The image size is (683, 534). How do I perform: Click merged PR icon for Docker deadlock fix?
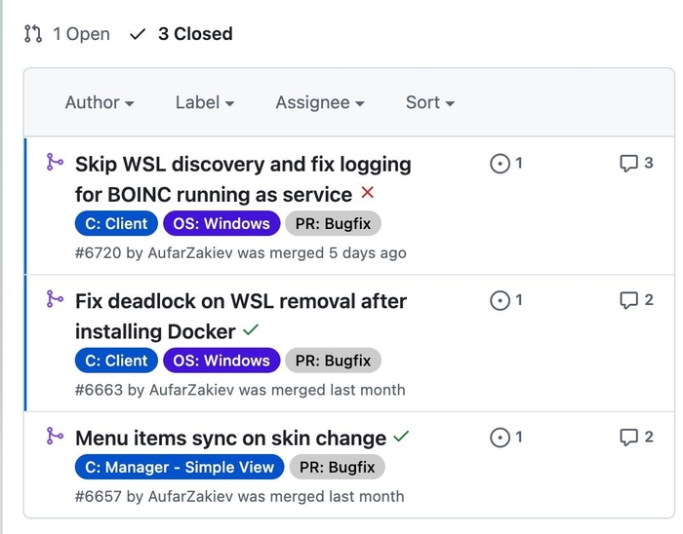tap(55, 299)
